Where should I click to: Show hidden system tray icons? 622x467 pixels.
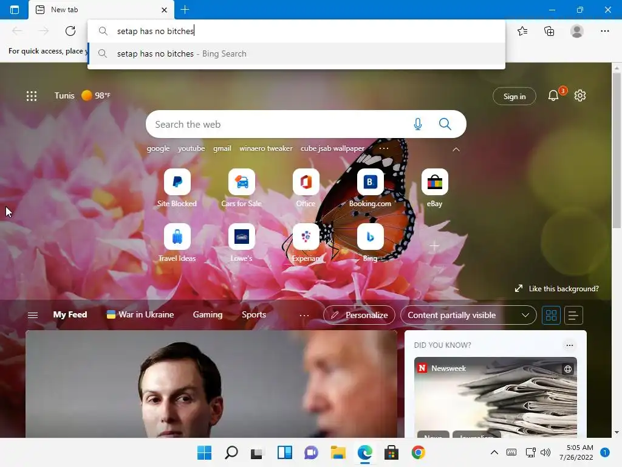(x=494, y=452)
